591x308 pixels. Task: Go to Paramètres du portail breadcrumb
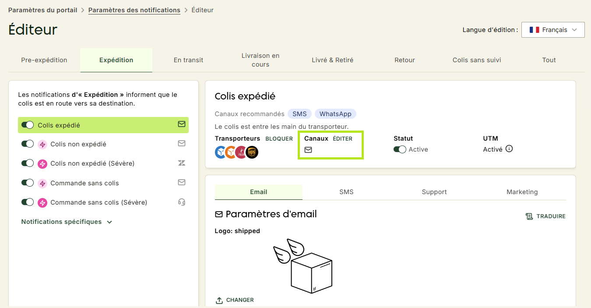tap(43, 10)
